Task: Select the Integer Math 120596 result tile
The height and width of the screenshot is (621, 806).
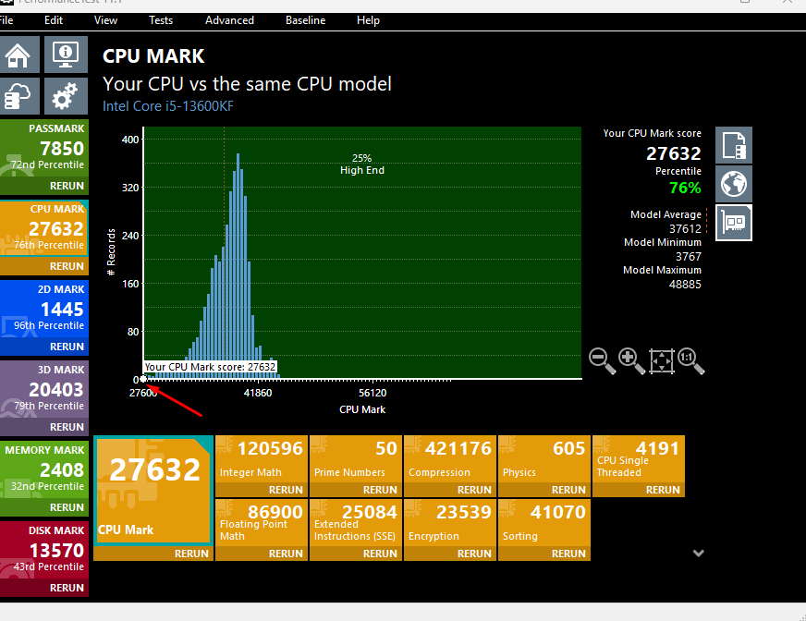Action: click(x=262, y=459)
